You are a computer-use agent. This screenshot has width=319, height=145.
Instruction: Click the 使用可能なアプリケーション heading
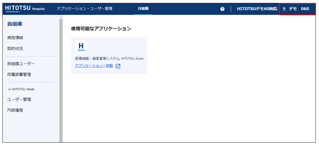click(x=101, y=29)
